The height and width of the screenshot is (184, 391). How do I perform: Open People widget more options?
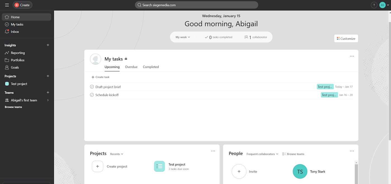(x=352, y=151)
